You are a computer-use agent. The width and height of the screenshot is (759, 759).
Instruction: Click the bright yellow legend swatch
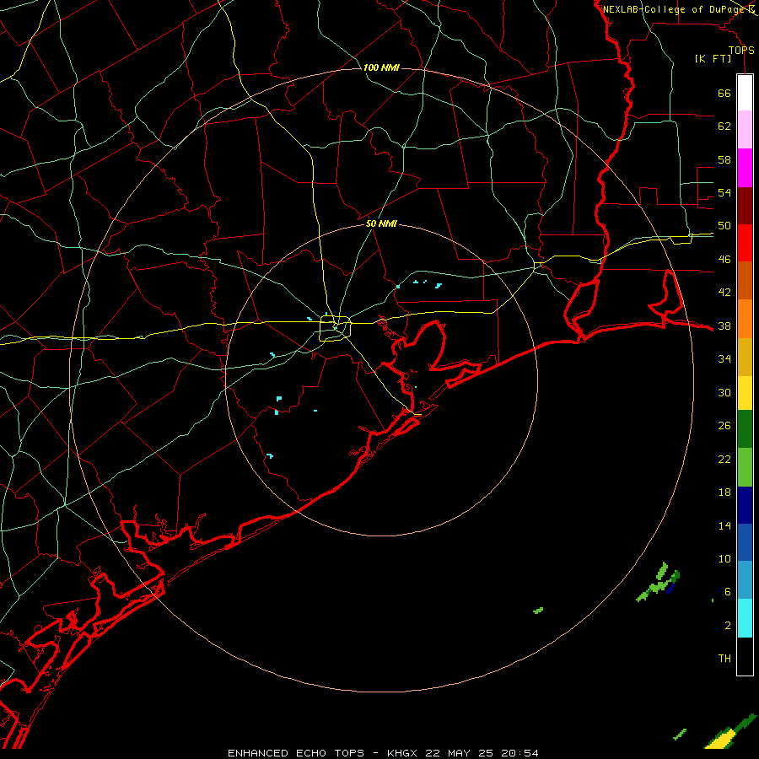(x=745, y=392)
